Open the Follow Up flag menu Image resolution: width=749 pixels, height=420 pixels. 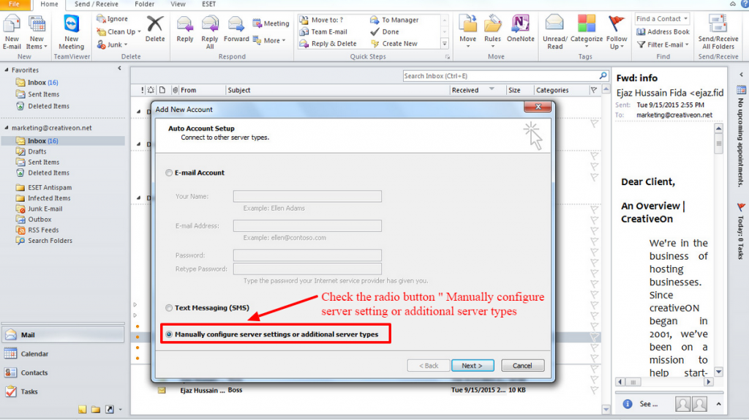(x=617, y=32)
